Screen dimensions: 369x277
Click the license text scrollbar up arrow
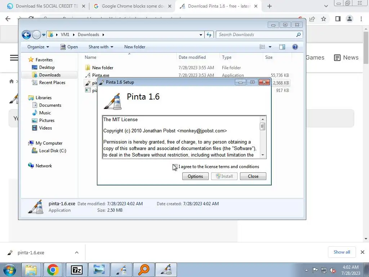[263, 119]
